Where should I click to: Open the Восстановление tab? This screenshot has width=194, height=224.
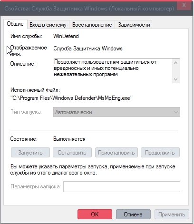(x=92, y=25)
